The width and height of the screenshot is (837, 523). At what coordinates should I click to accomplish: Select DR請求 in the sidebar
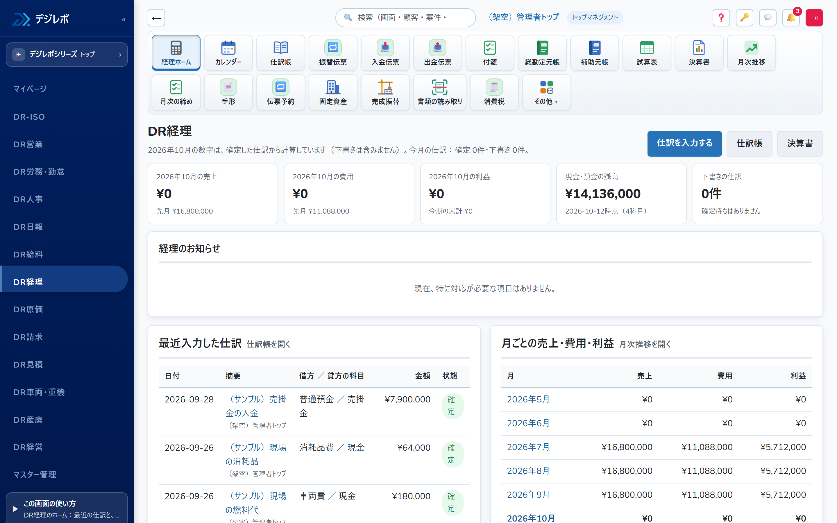[64, 337]
